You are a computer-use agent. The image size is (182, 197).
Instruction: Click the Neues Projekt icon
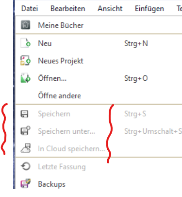25,60
